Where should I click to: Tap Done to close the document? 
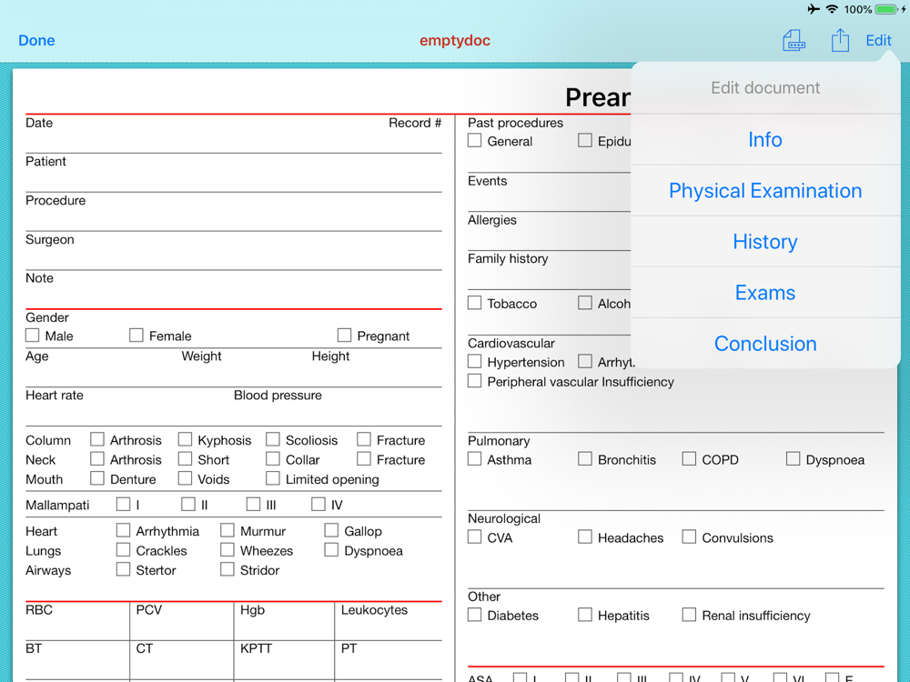pyautogui.click(x=36, y=41)
